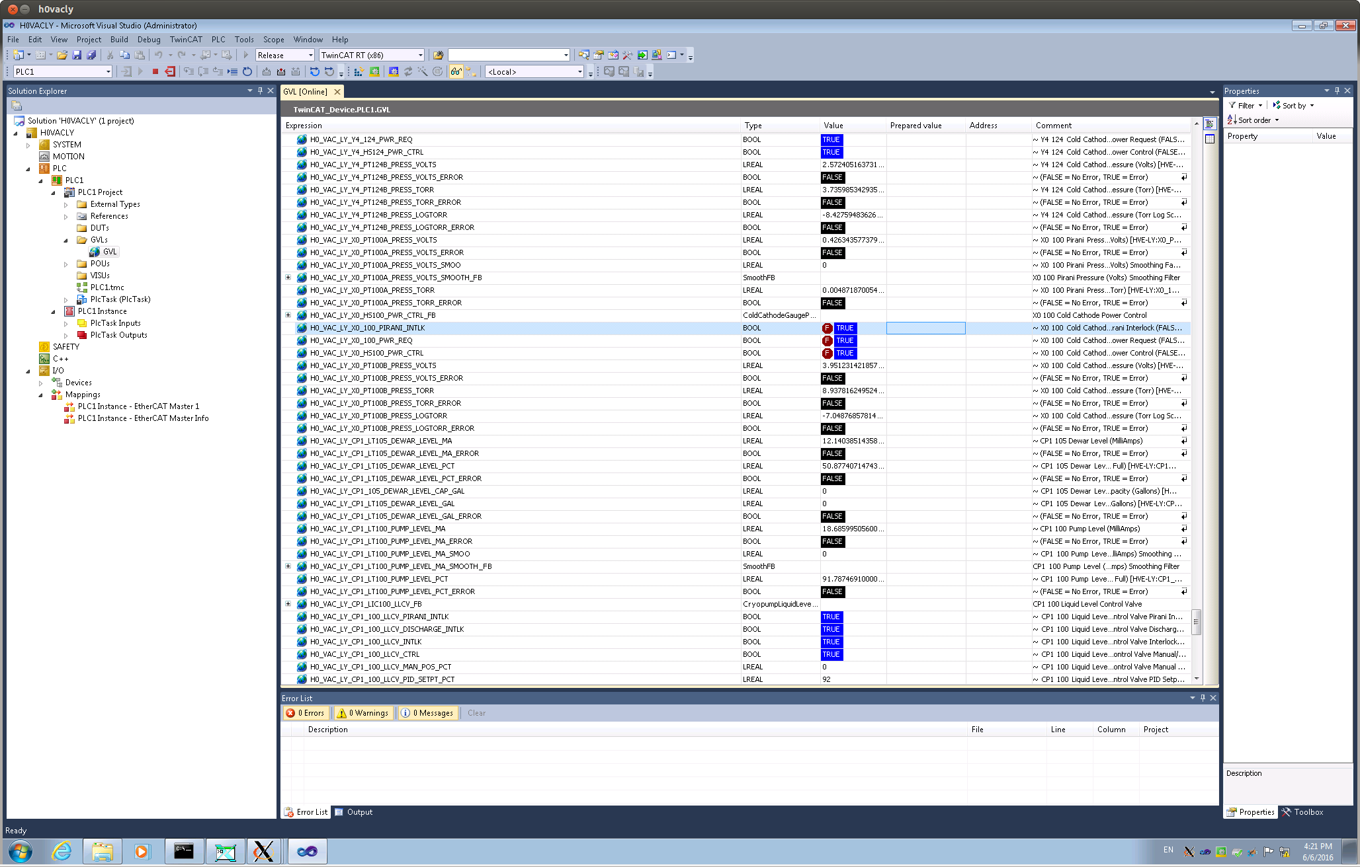Click the 0 Messages filter button

pyautogui.click(x=427, y=714)
